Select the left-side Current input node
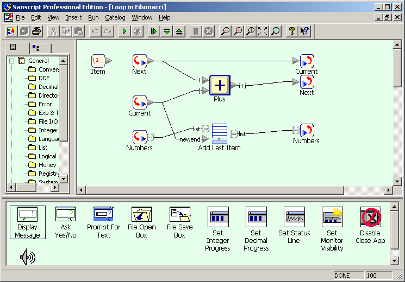The height and width of the screenshot is (282, 405). [x=140, y=102]
